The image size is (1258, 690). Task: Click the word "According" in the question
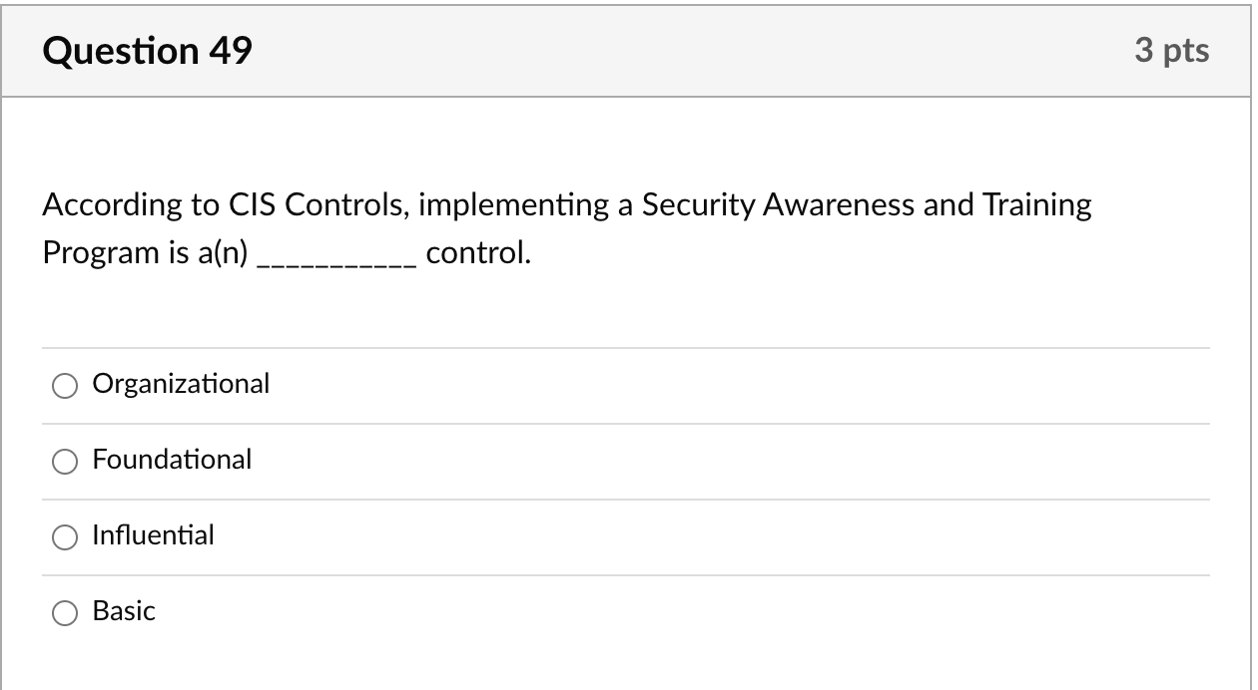point(98,205)
